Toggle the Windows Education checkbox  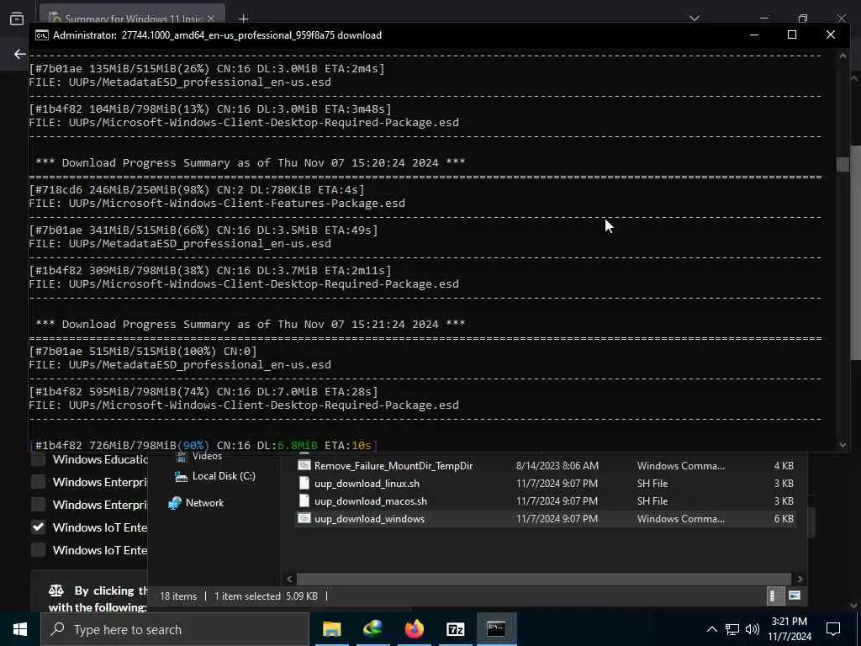(x=38, y=460)
